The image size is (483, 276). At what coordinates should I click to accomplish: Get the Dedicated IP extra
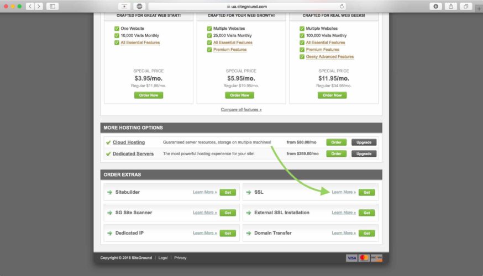pyautogui.click(x=228, y=233)
